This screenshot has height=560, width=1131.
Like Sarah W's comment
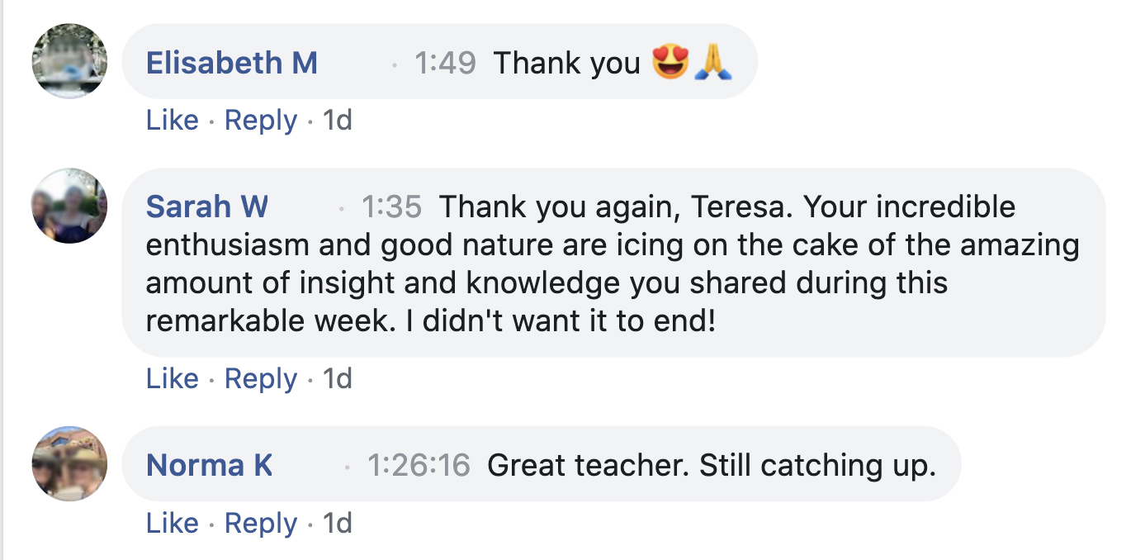173,378
